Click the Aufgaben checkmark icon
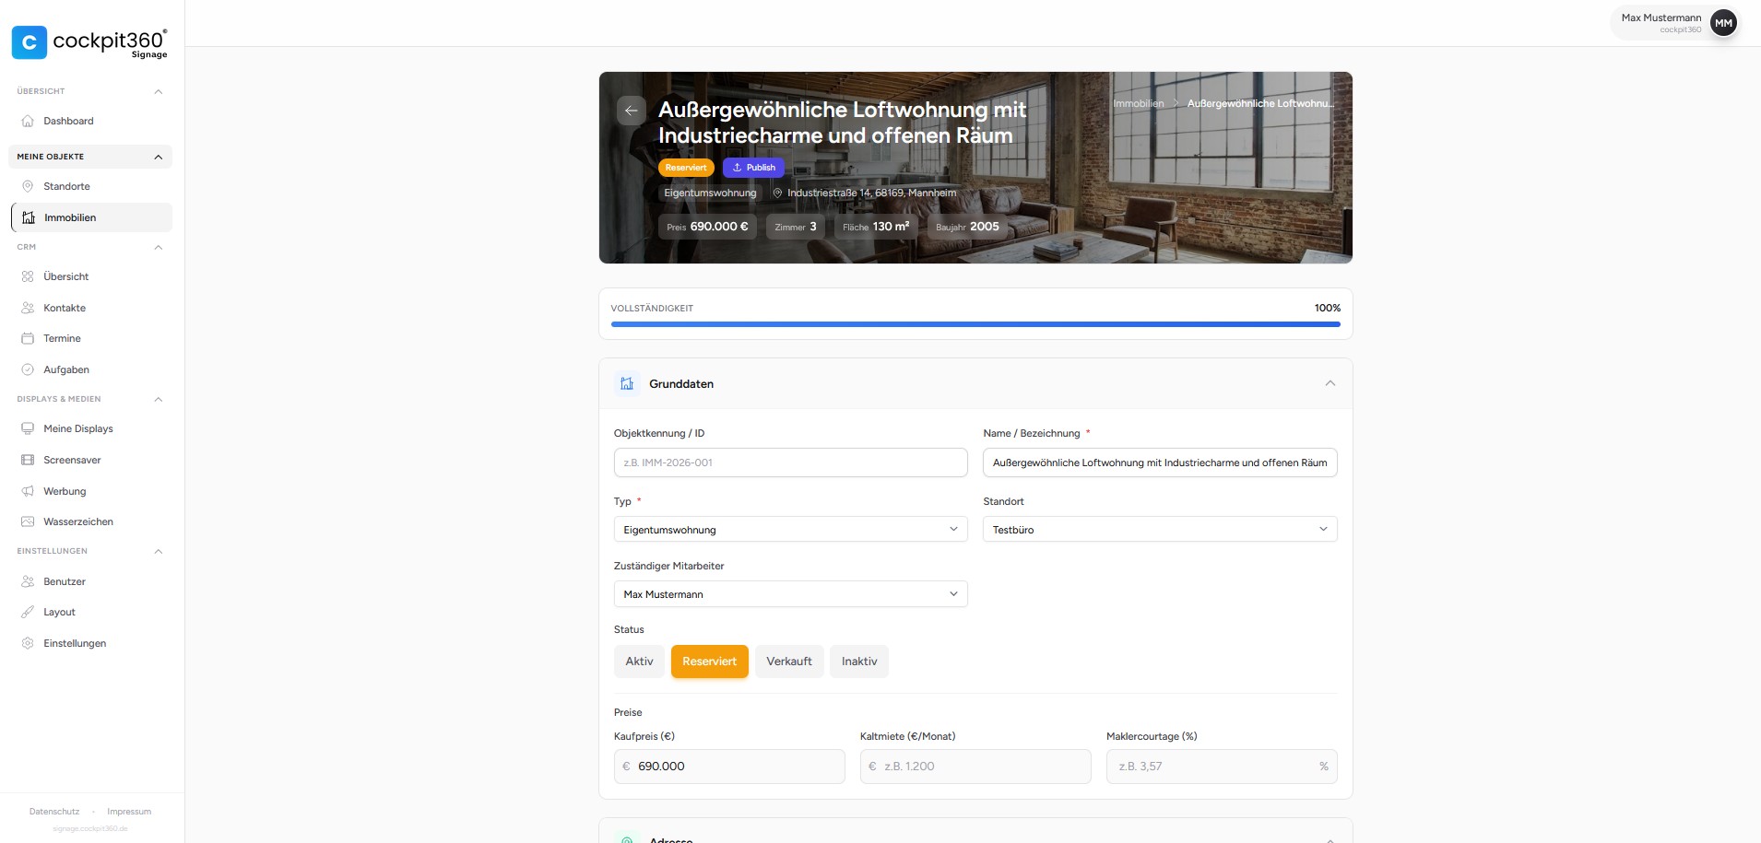 [x=28, y=369]
